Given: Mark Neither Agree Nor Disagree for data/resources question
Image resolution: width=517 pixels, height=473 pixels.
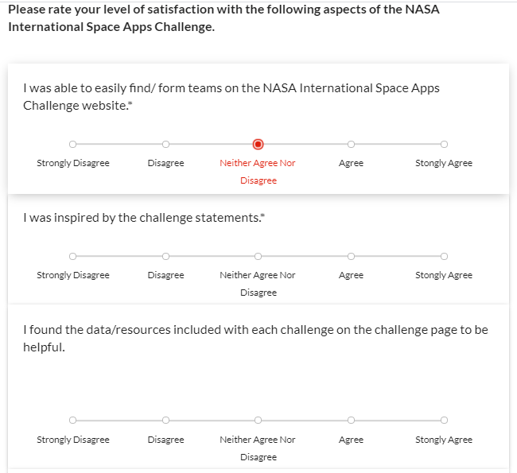Looking at the screenshot, I should pyautogui.click(x=258, y=421).
